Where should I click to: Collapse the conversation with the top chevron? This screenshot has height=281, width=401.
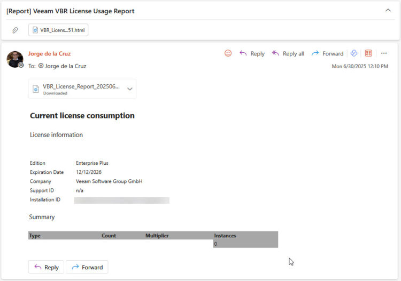click(x=388, y=10)
